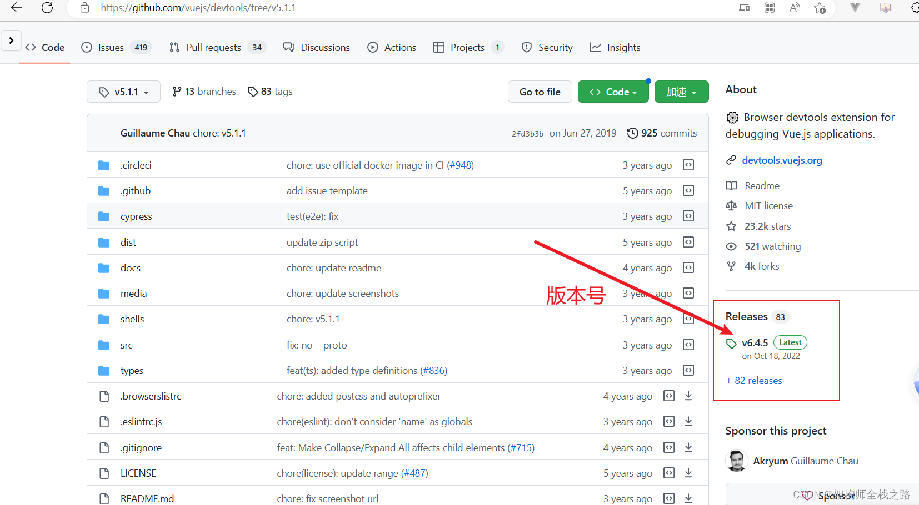
Task: Open the MIT license link
Action: [768, 206]
